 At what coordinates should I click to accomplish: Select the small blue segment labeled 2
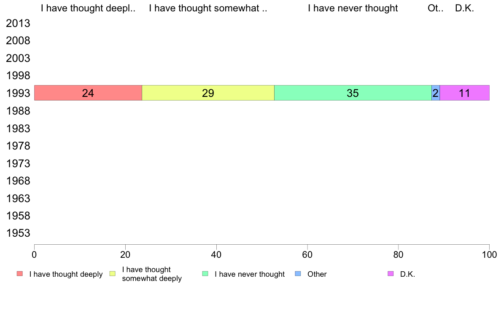(x=436, y=93)
